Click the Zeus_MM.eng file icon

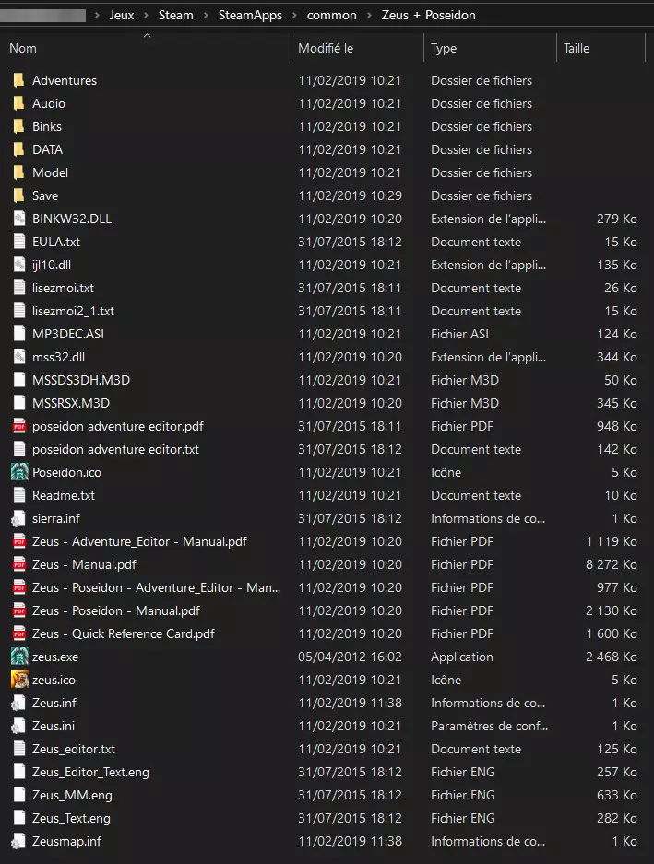tap(19, 795)
